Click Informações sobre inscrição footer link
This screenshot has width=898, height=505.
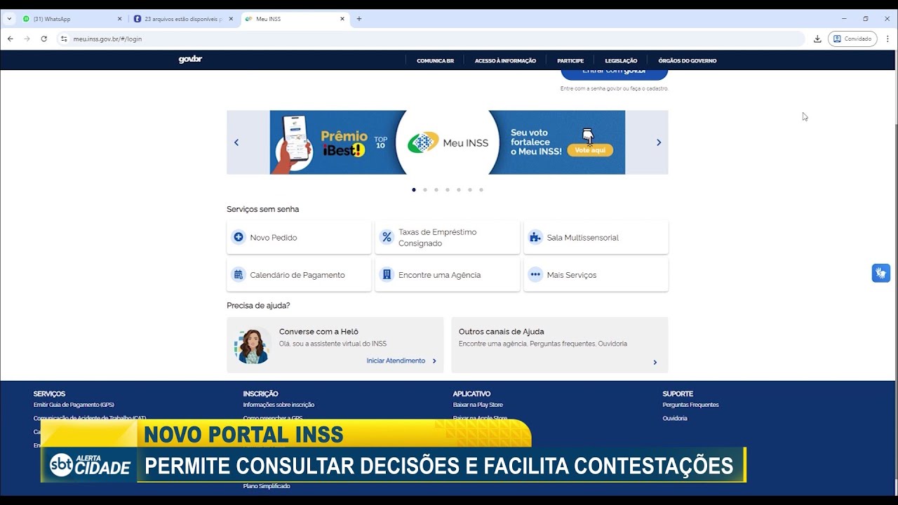(x=279, y=405)
